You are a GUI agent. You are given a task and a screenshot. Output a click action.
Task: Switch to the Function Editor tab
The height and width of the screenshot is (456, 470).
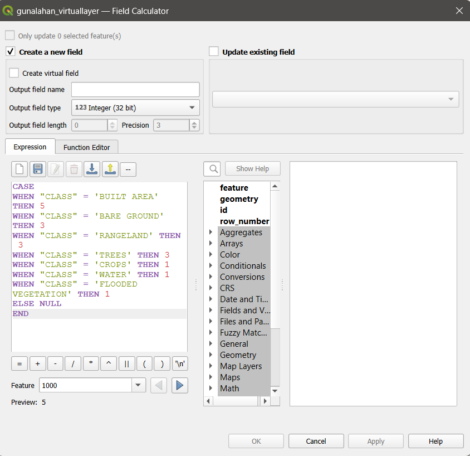point(86,147)
